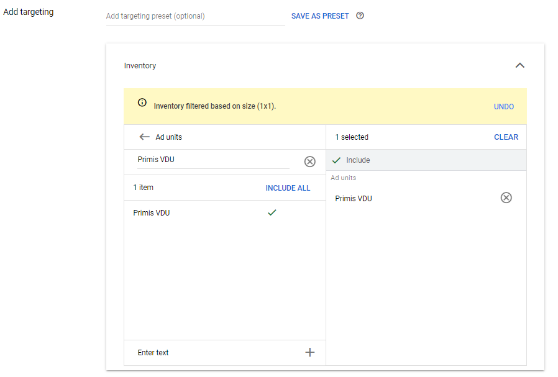Select Primis VDU in the results list

tap(152, 213)
